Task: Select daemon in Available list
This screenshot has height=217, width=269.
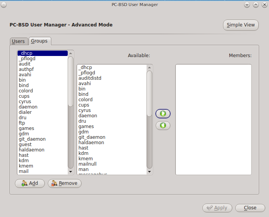Action: 112,116
